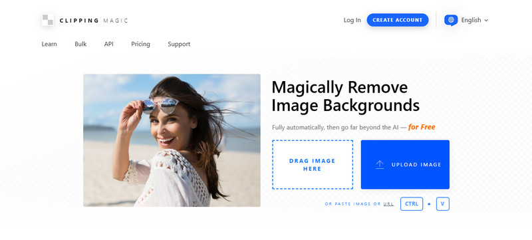
Task: Open the API menu item
Action: (109, 44)
